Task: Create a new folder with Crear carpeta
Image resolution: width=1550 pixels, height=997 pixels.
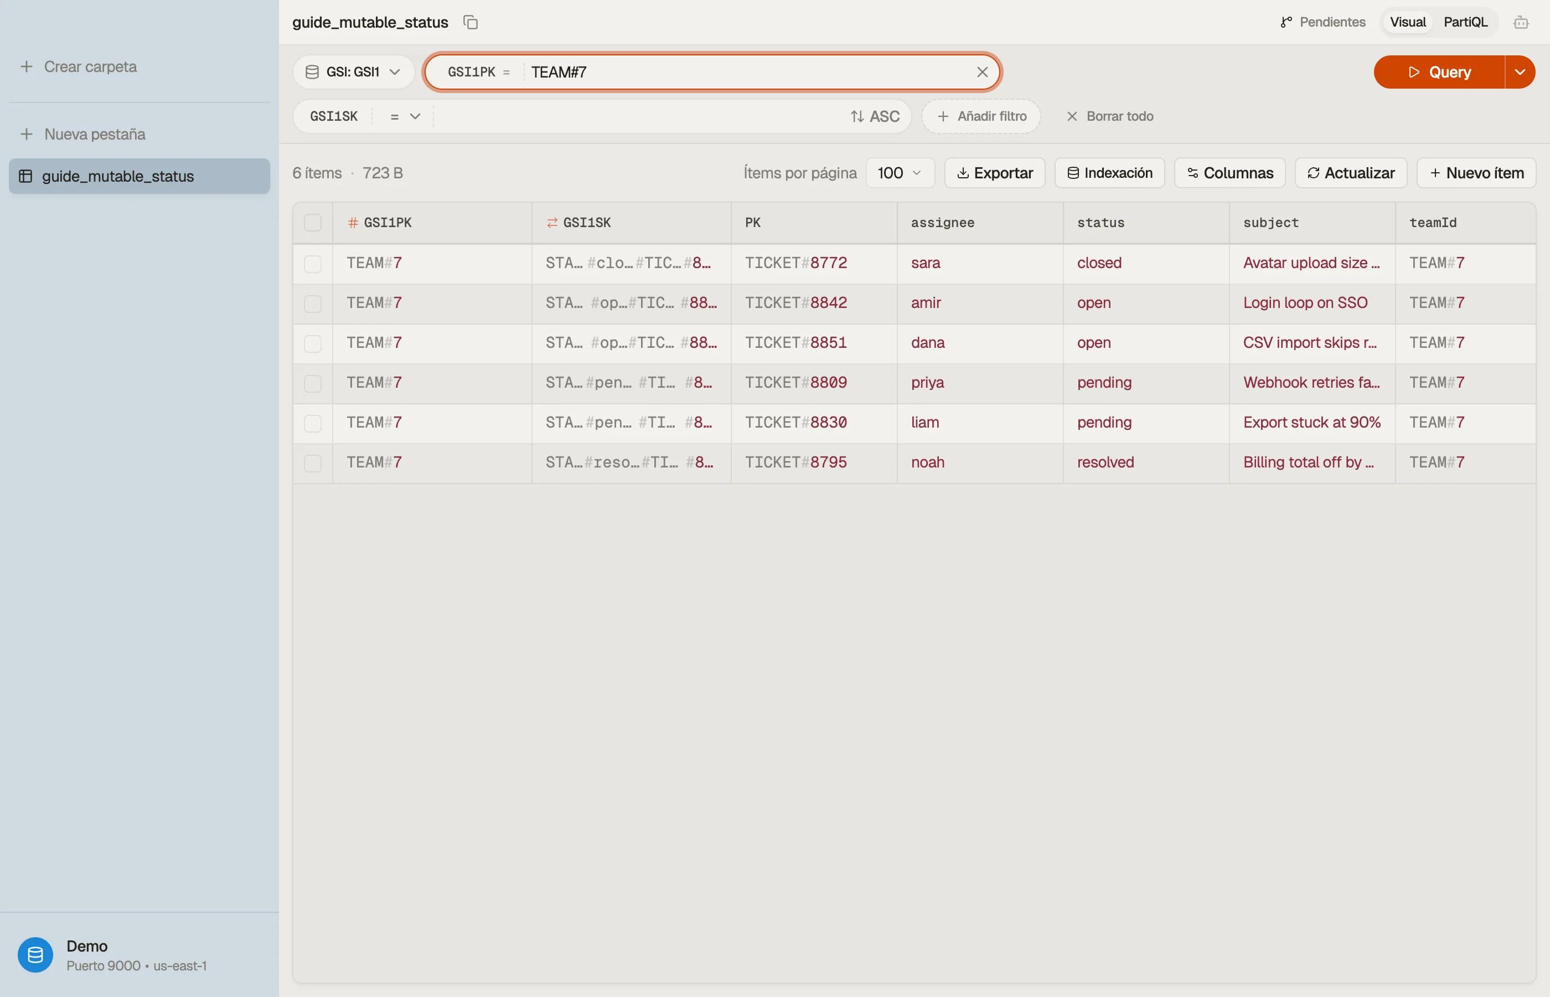Action: point(79,66)
